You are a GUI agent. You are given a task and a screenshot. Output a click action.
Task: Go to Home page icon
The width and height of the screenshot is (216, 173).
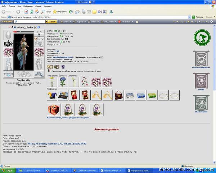37,12
